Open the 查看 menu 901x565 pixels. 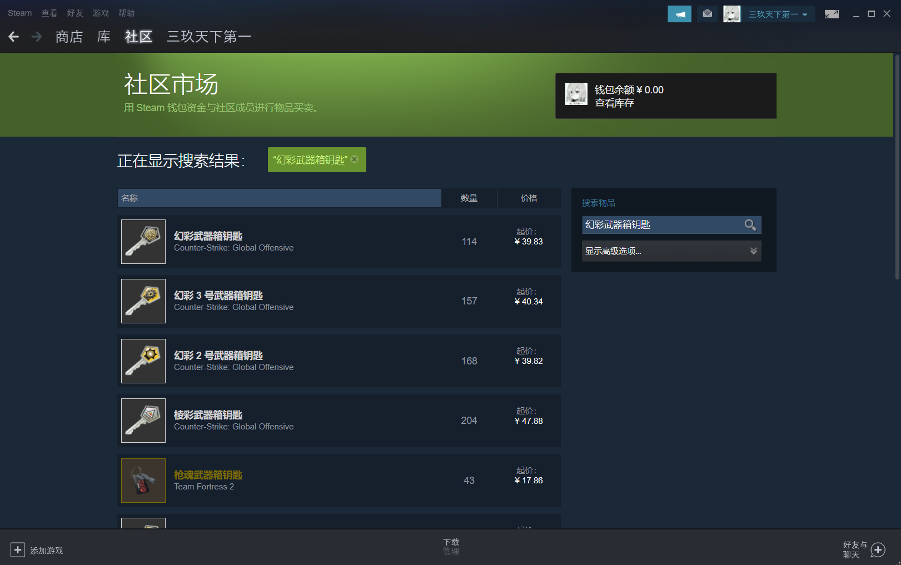(49, 13)
